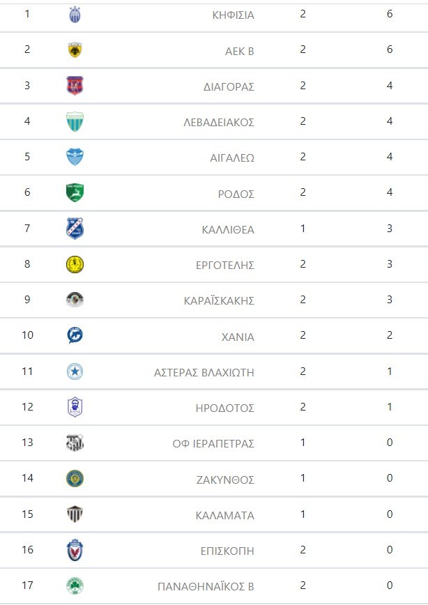428x605 pixels.
Task: Select the ΡΟΔΟΣ green deer crest
Action: [x=75, y=193]
